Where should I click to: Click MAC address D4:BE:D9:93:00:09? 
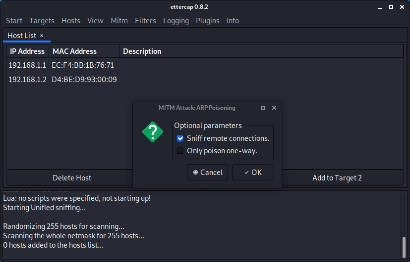pyautogui.click(x=84, y=80)
